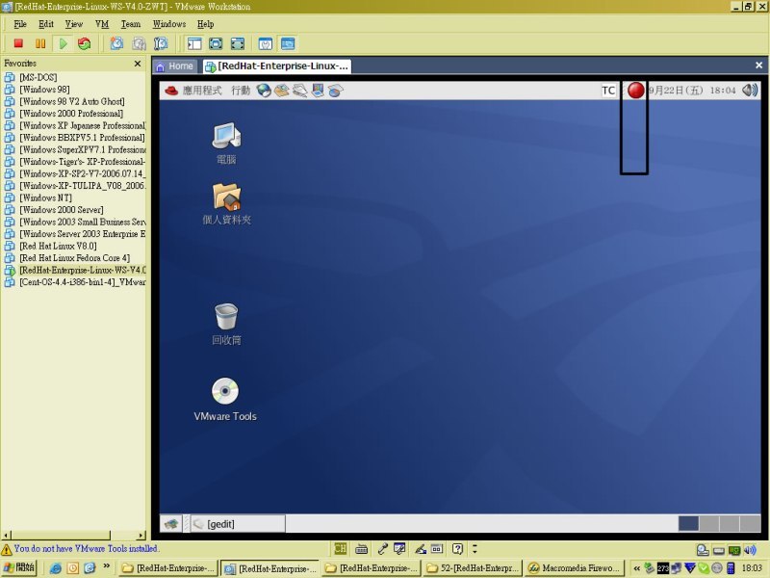The height and width of the screenshot is (578, 770).
Task: Click the red Power Off toolbar button
Action: 18,43
